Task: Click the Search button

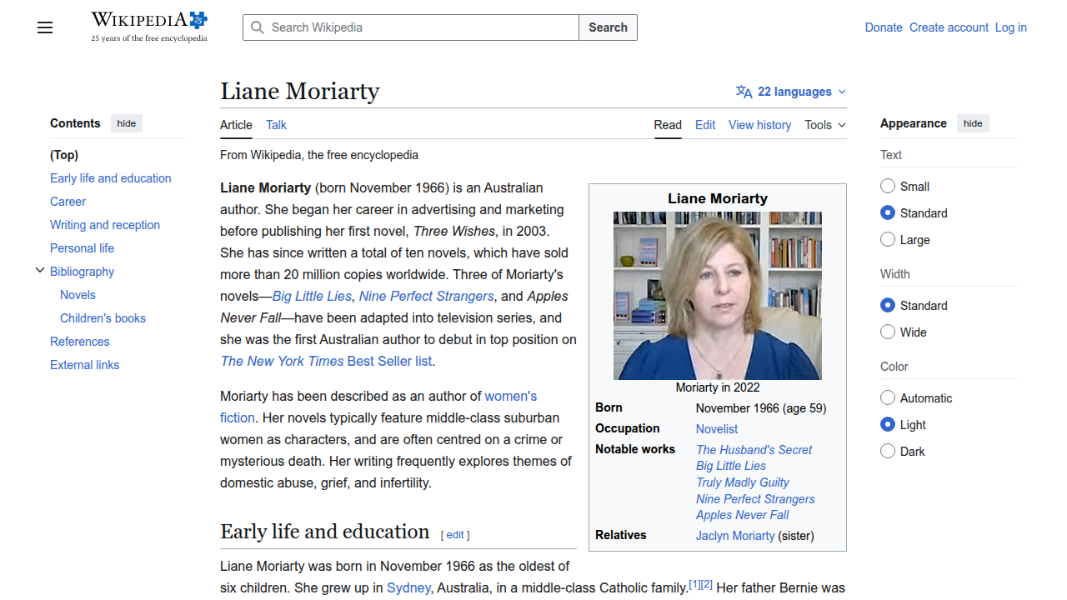Action: tap(608, 27)
